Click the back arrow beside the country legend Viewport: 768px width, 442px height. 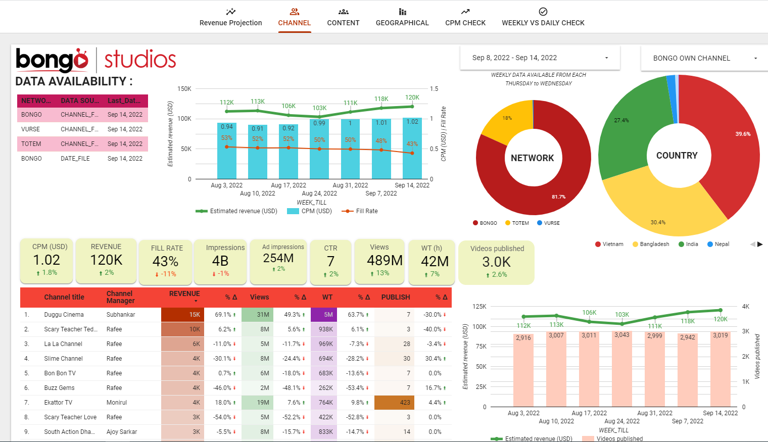click(x=753, y=244)
